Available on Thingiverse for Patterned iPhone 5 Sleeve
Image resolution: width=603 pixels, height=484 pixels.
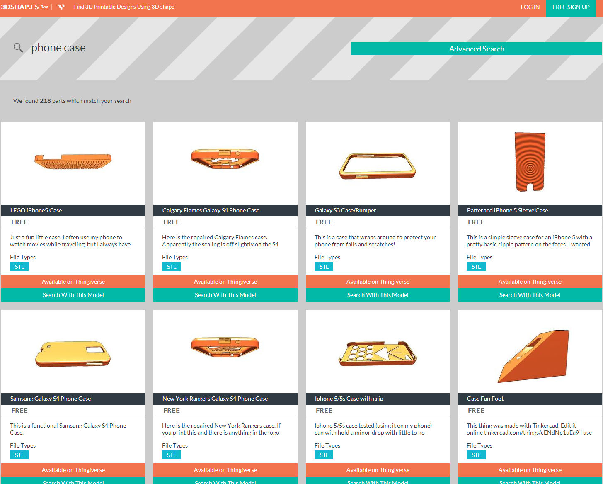(530, 282)
